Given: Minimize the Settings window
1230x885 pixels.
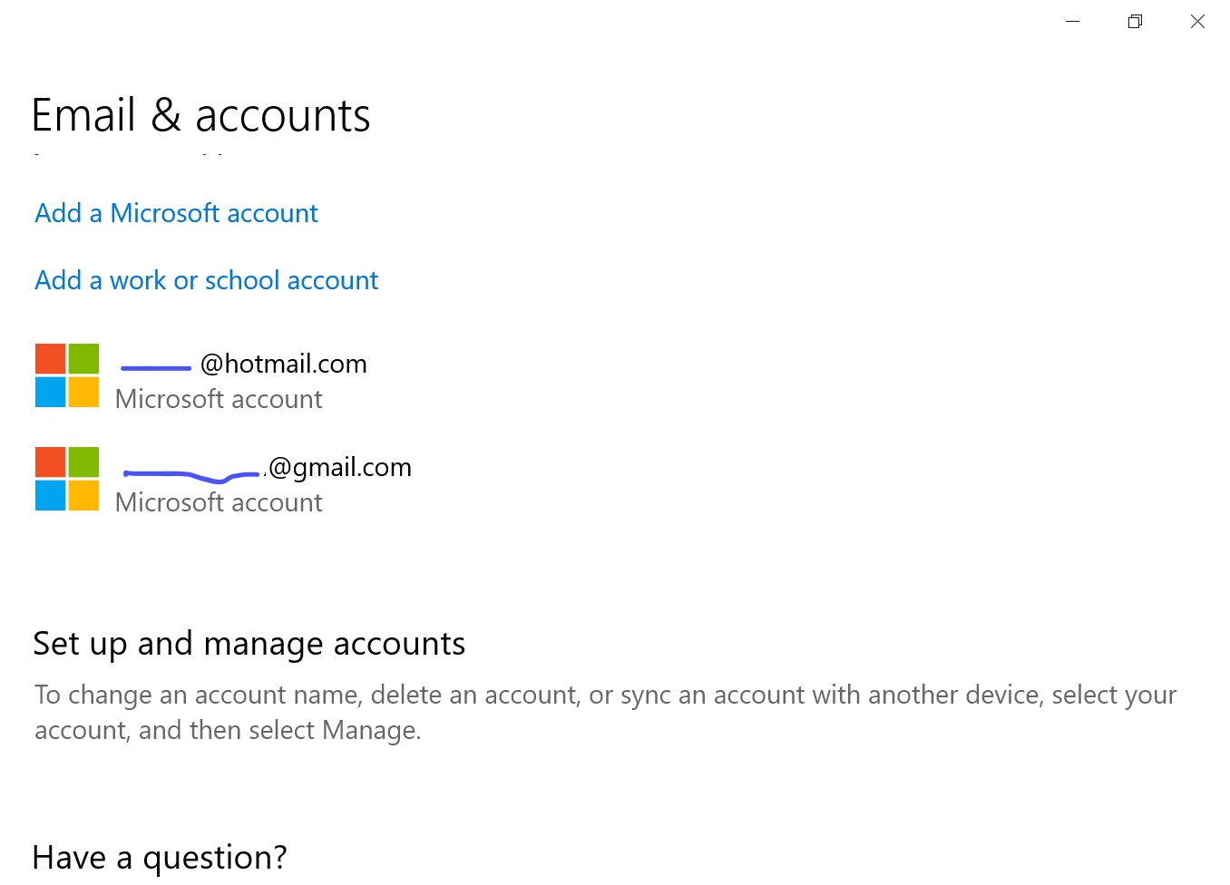Looking at the screenshot, I should click(1072, 21).
